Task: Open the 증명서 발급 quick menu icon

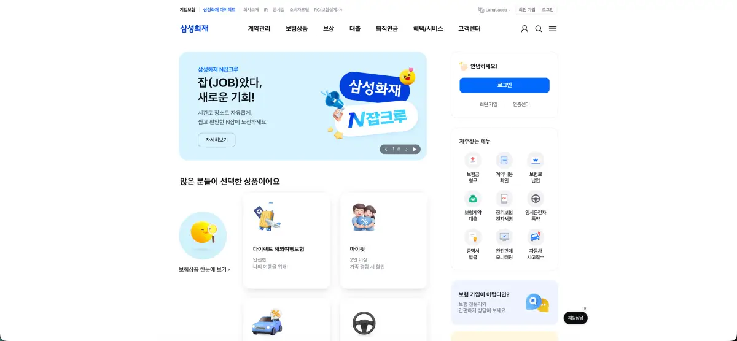Action: (473, 237)
